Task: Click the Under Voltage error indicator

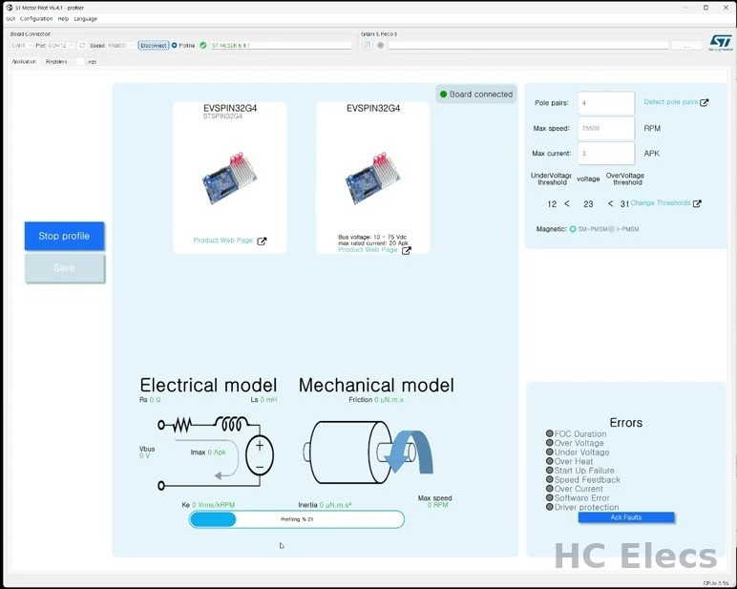Action: point(550,452)
